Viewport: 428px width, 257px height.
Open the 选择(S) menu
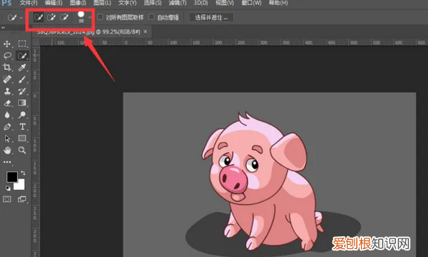(x=153, y=3)
